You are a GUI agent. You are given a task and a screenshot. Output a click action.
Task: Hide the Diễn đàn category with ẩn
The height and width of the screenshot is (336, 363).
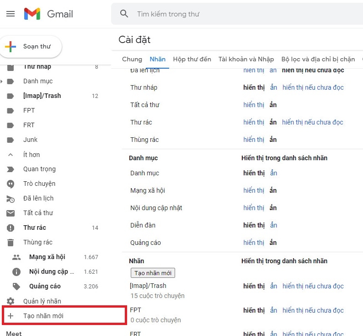(273, 225)
